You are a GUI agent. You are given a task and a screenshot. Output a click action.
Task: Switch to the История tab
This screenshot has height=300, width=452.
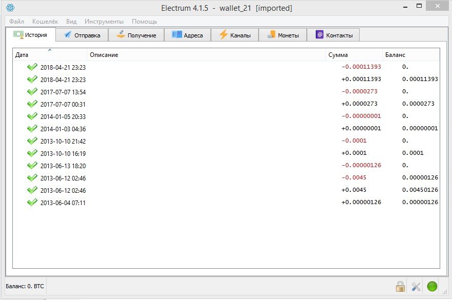pyautogui.click(x=31, y=35)
